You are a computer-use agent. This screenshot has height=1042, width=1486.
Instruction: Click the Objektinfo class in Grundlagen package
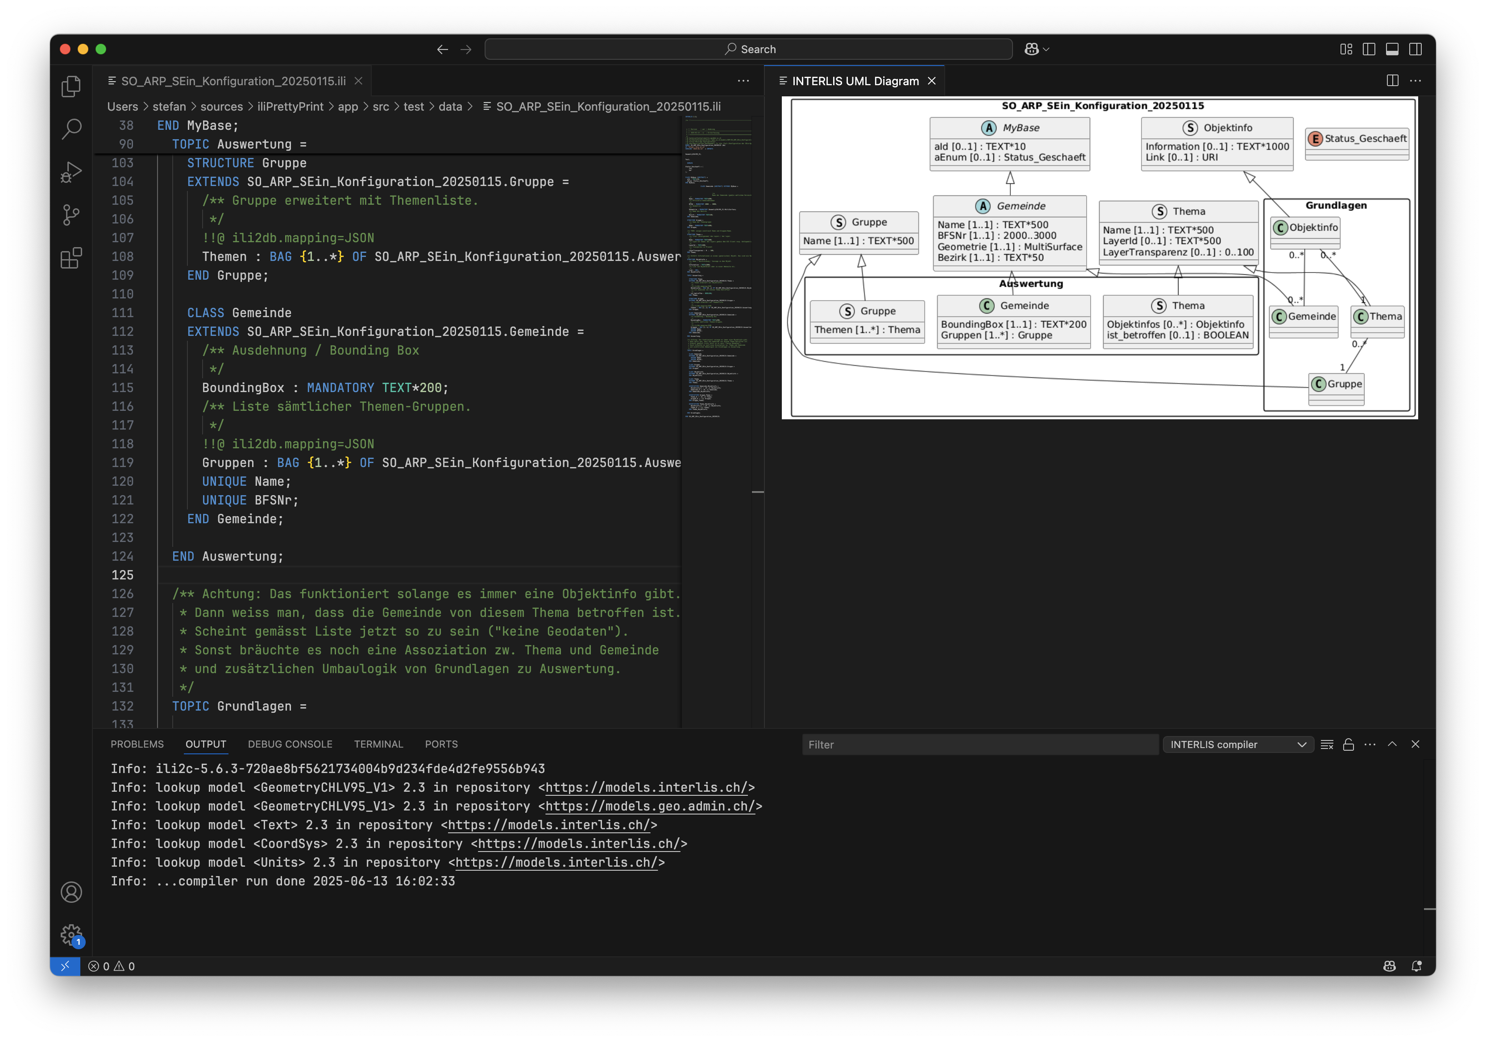click(1305, 233)
